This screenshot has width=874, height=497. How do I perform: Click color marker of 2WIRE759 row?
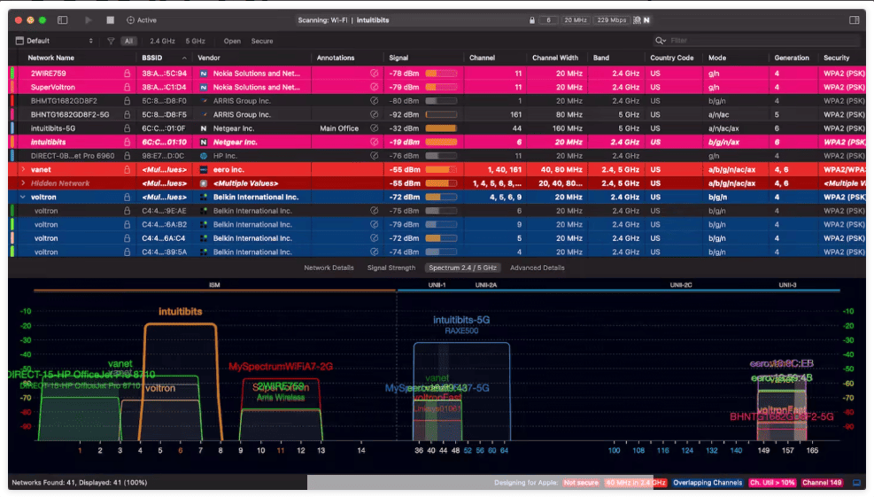12,73
